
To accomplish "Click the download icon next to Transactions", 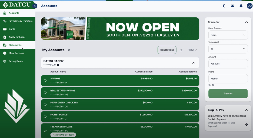I will coord(181,50).
